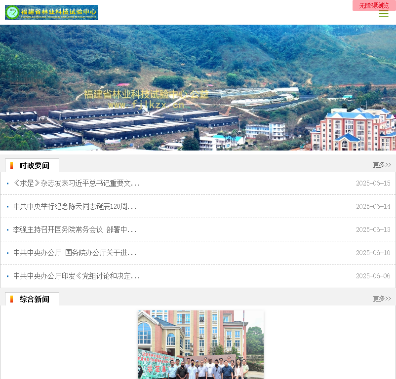This screenshot has width=396, height=379.
Task: Click the group photo thumbnail under 综合新闻
Action: (x=200, y=344)
